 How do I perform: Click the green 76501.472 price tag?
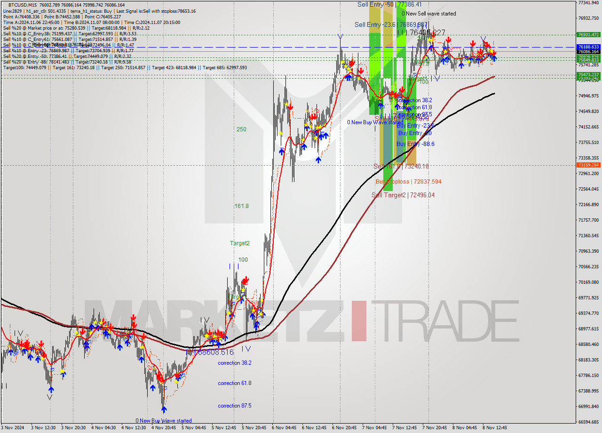click(588, 34)
